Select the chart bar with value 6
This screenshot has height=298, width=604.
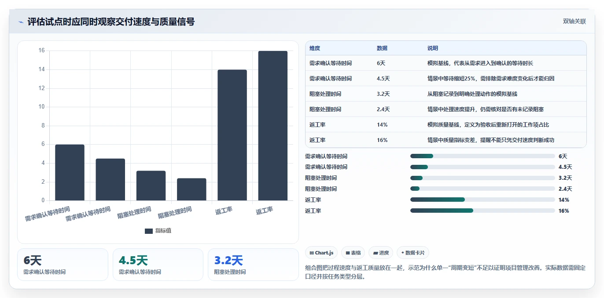tap(70, 173)
